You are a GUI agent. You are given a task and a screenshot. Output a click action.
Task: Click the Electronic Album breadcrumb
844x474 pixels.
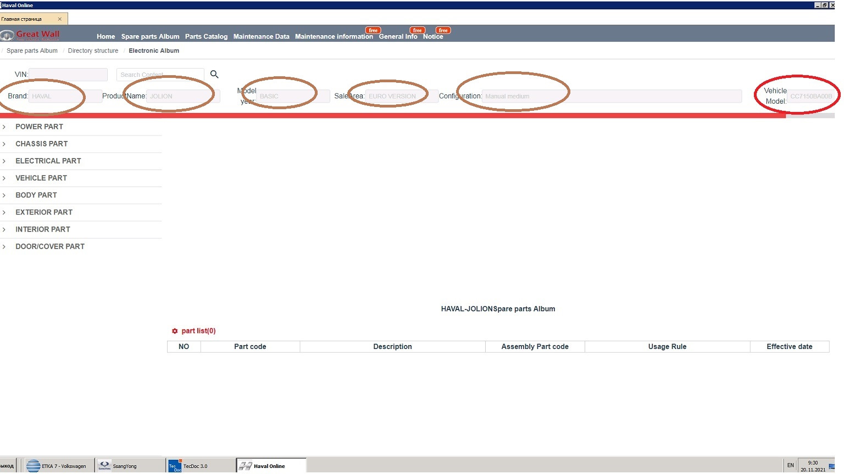pos(154,50)
